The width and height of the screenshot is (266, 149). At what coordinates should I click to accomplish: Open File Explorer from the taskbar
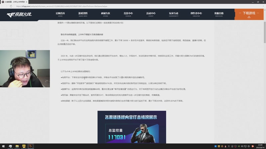coord(17,146)
